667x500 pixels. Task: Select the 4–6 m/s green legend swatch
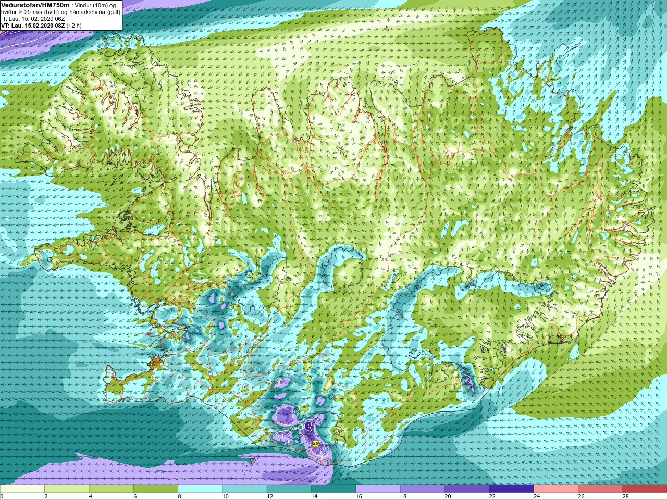[x=111, y=489]
